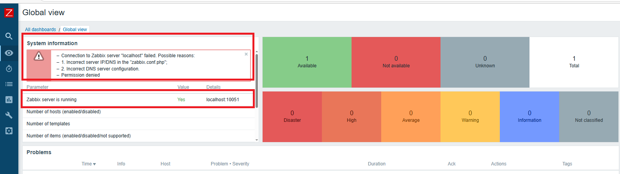Sort problems by Time column

pyautogui.click(x=89, y=164)
